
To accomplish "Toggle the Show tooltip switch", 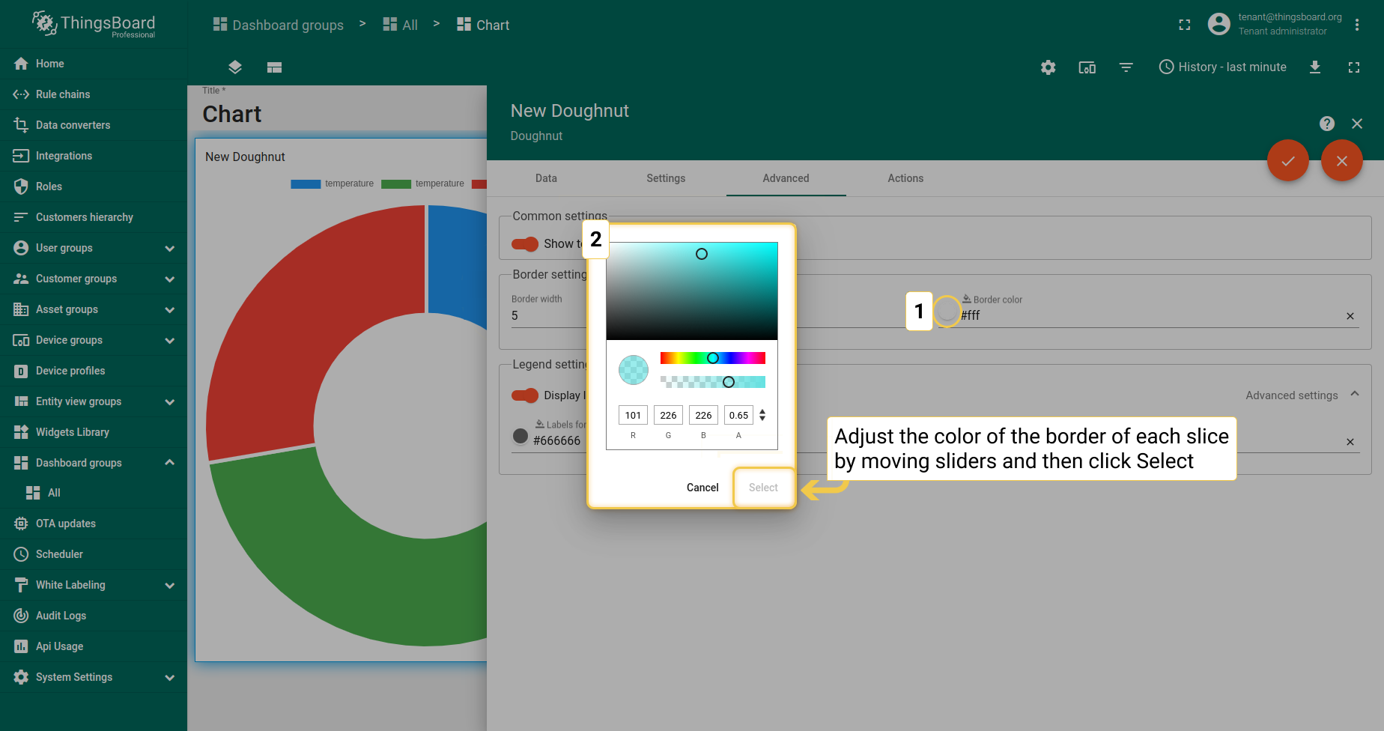I will tap(525, 244).
